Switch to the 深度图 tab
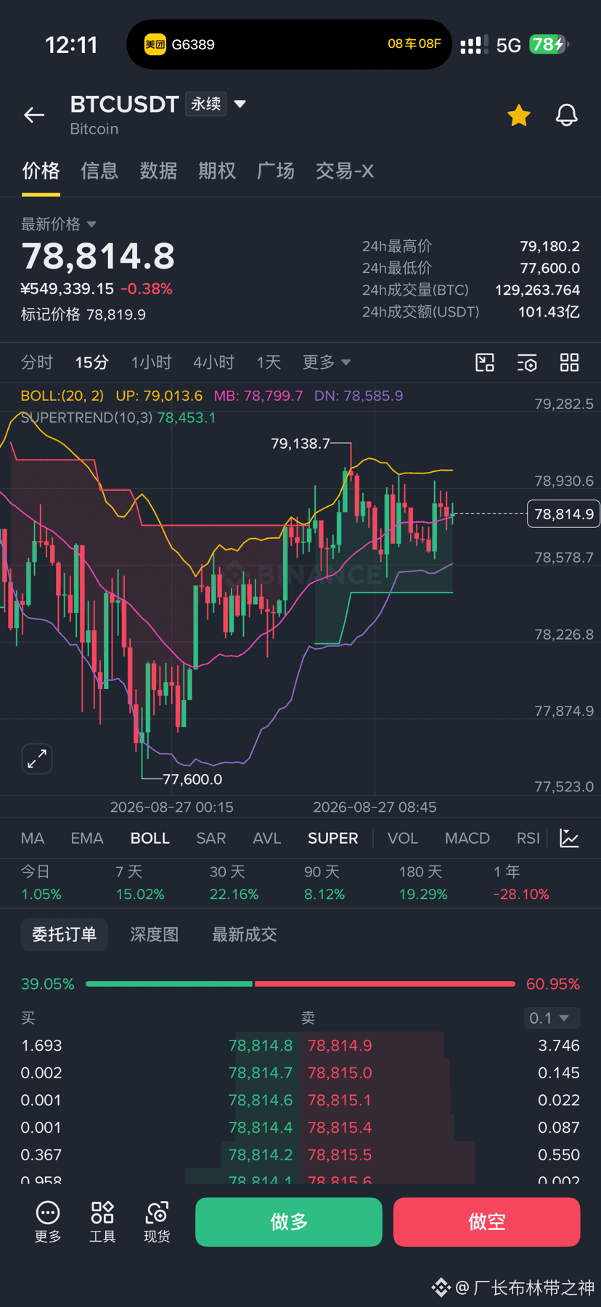 (155, 935)
